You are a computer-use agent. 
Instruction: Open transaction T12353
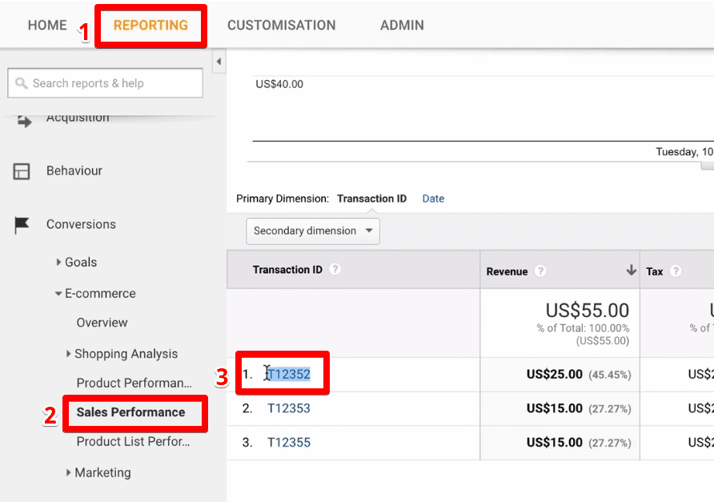[x=289, y=408]
